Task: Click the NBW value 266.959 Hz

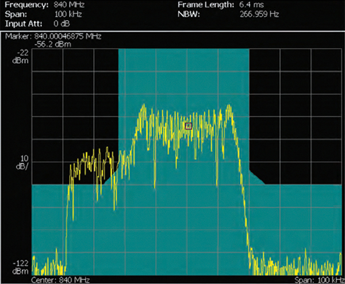Action: pyautogui.click(x=259, y=14)
